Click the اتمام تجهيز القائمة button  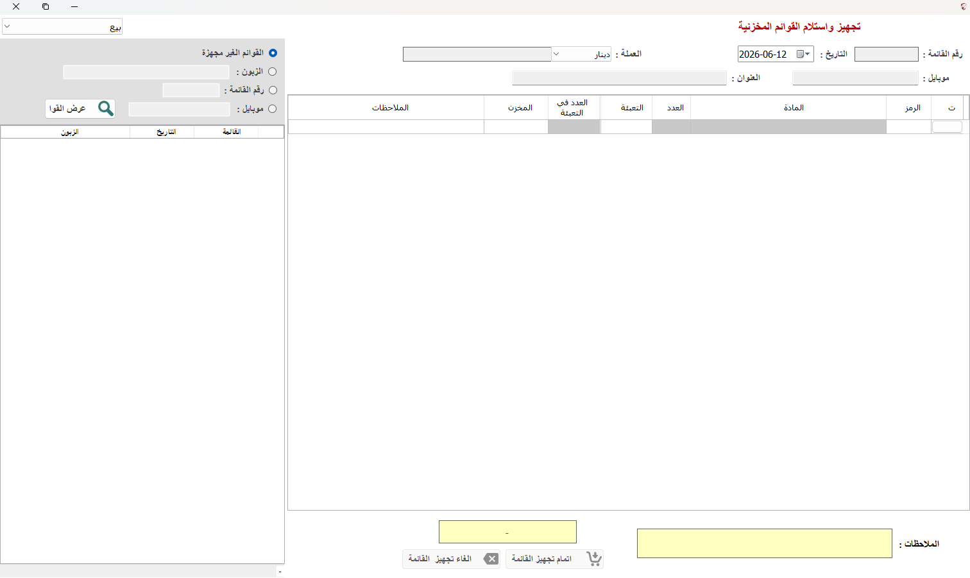[x=555, y=559]
